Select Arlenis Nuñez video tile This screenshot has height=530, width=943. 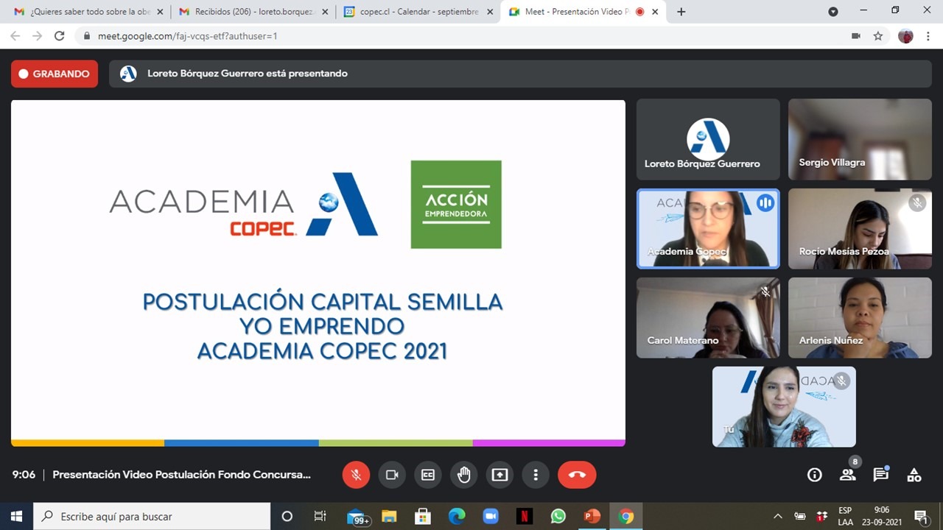(x=860, y=317)
